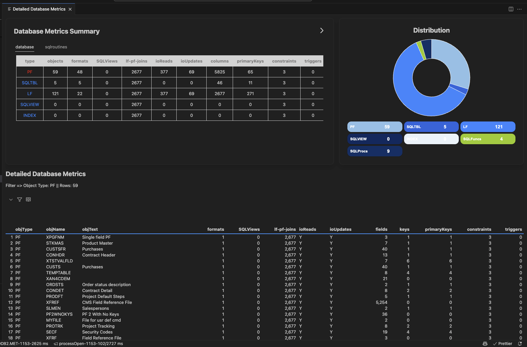Click the SQLTBL type link
Image resolution: width=527 pixels, height=347 pixels.
(x=30, y=83)
